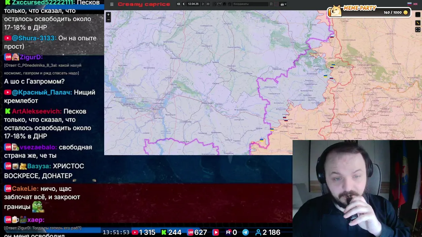Click the 12.04.26 date field

(x=193, y=4)
